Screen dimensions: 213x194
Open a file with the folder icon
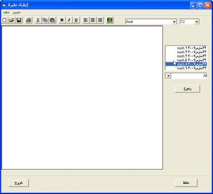pos(12,20)
